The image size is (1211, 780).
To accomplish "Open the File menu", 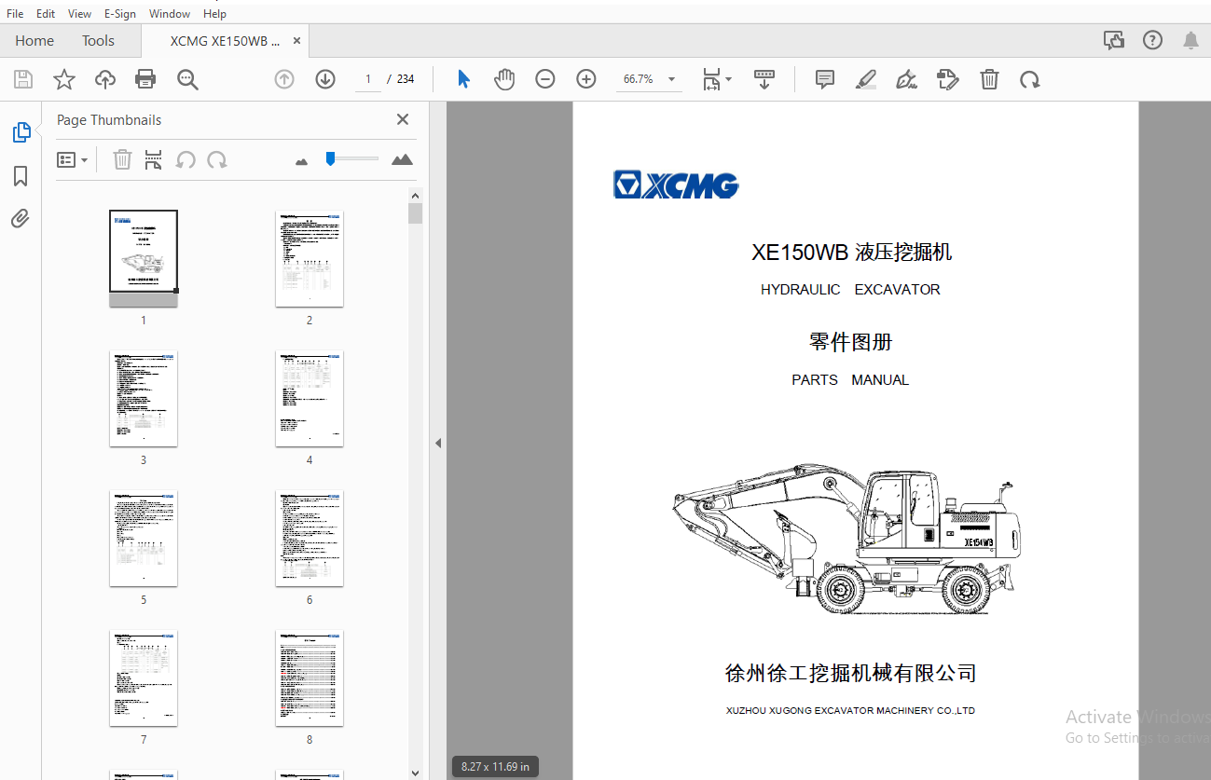I will (x=15, y=14).
